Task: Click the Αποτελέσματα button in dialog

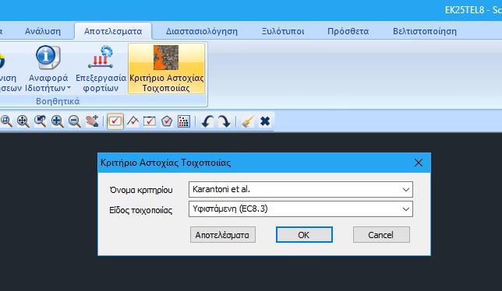Action: [x=222, y=235]
